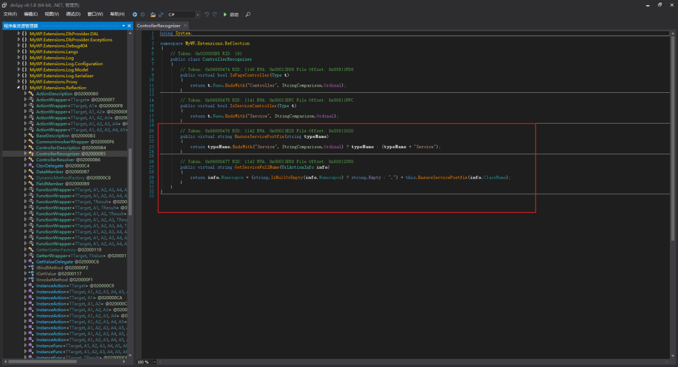678x367 pixels.
Task: Click the redo arrow icon
Action: pos(215,14)
